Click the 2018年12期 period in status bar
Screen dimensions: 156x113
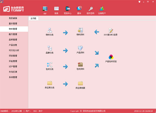(x=17, y=111)
